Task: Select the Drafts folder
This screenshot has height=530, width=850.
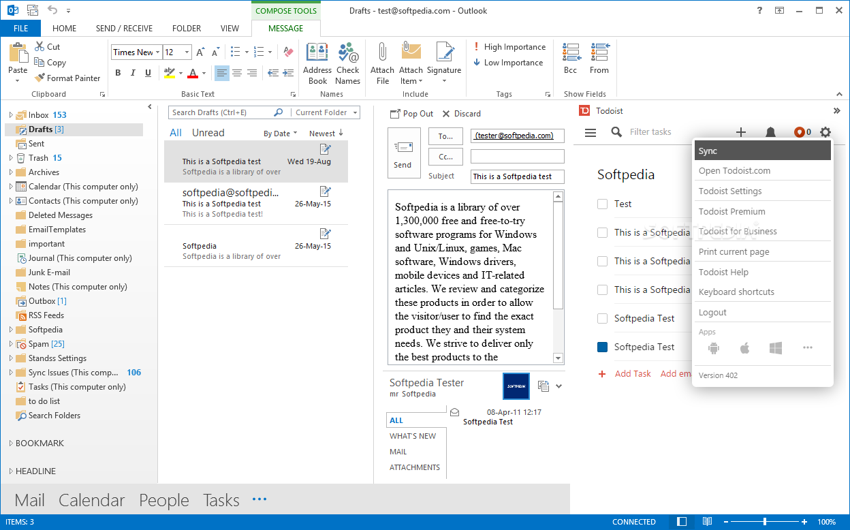Action: pos(75,129)
